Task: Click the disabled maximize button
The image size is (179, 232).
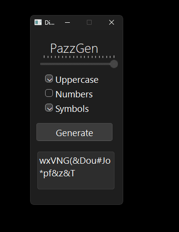Action: 89,22
